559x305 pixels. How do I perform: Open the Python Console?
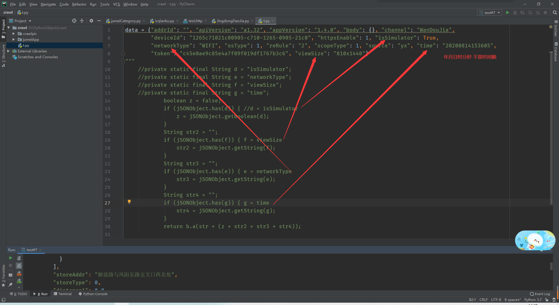(x=93, y=294)
